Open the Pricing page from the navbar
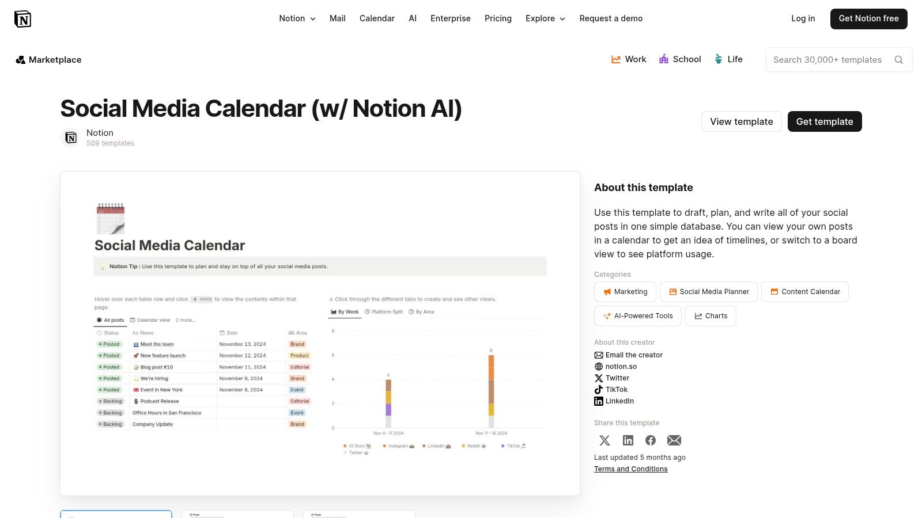This screenshot has width=922, height=518. coord(498,18)
